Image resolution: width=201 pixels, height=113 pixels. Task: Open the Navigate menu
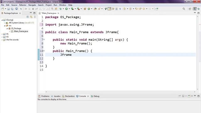(x=32, y=5)
